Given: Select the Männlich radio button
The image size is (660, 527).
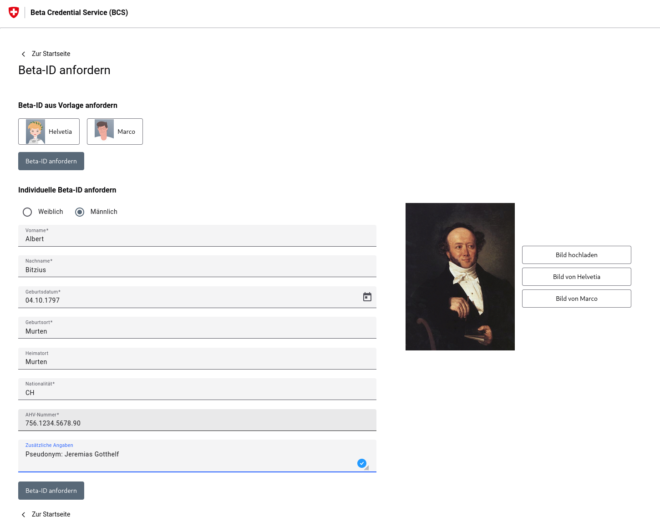Looking at the screenshot, I should 80,212.
